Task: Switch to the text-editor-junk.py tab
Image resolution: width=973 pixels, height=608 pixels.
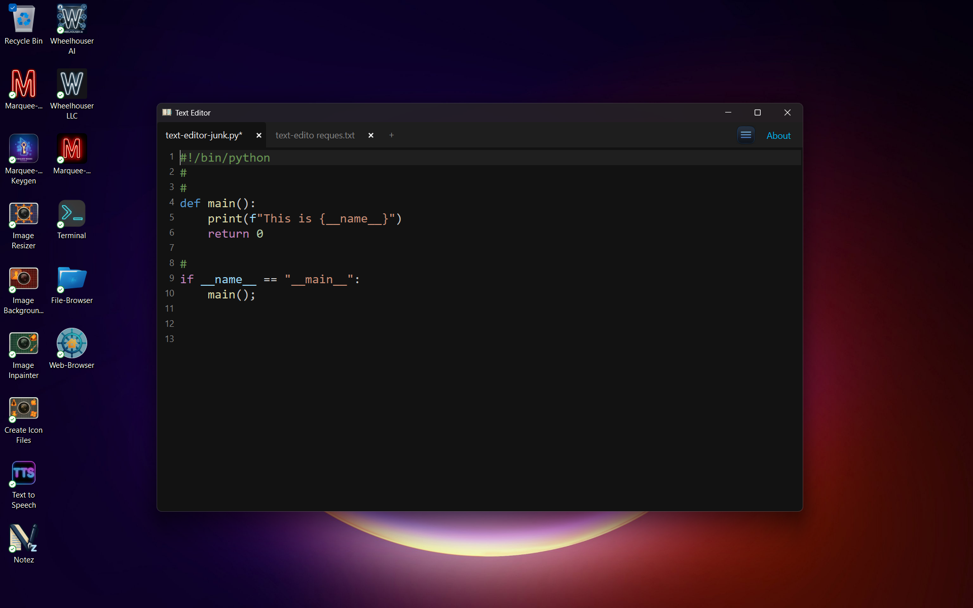Action: (x=204, y=135)
